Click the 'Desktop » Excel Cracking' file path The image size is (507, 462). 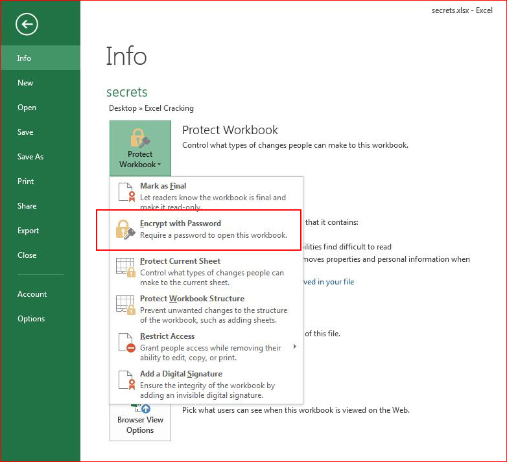pos(151,108)
